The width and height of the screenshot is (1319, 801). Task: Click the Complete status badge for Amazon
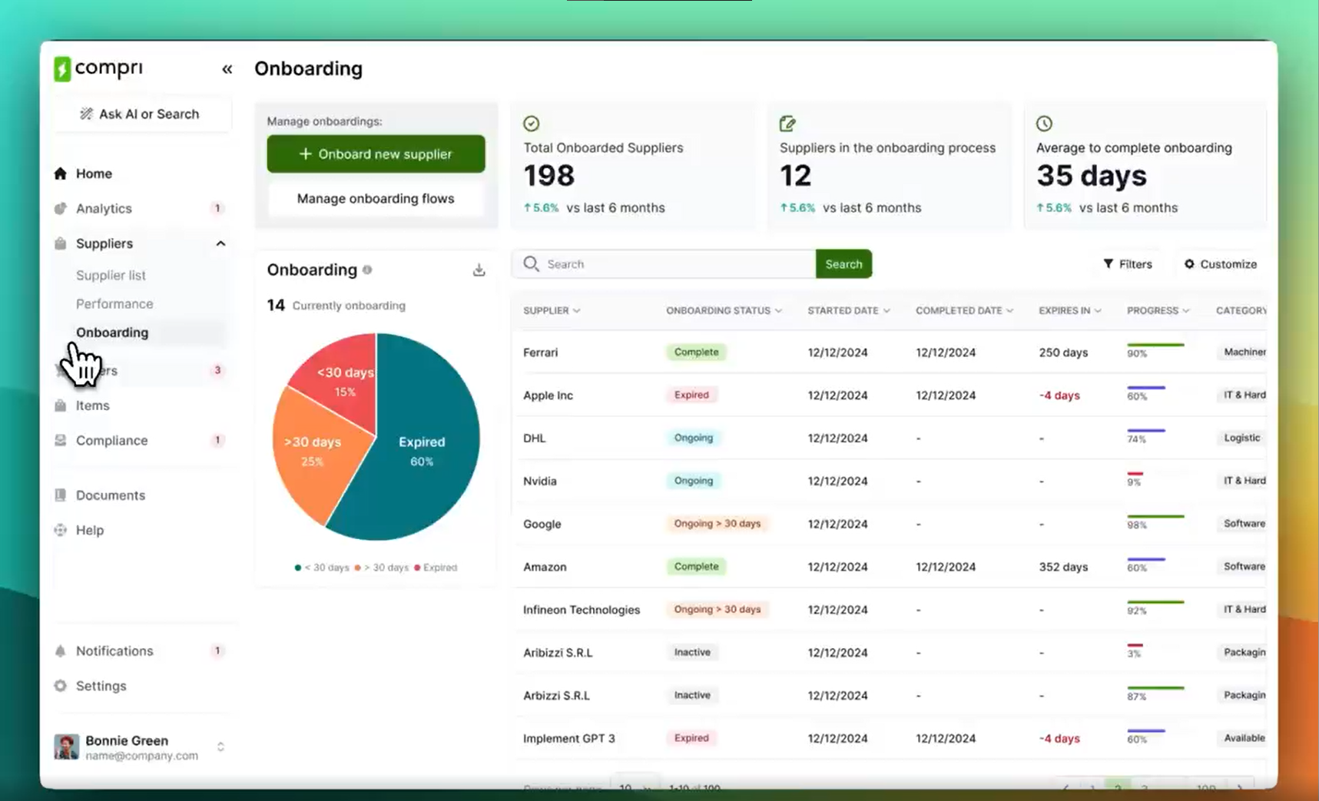(x=696, y=567)
